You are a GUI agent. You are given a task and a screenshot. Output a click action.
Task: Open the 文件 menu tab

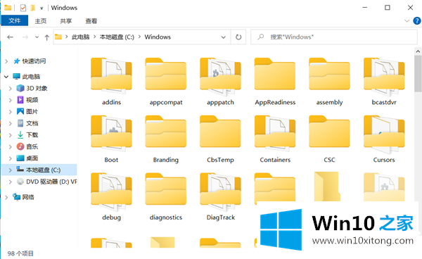15,20
